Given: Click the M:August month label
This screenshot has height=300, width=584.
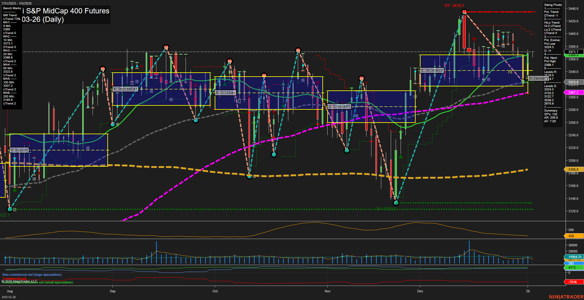Looking at the screenshot, I should [x=19, y=150].
